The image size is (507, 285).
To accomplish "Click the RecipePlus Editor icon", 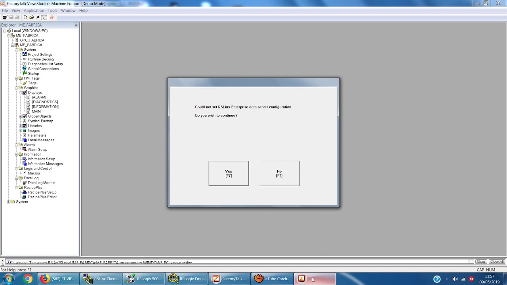I will [25, 197].
